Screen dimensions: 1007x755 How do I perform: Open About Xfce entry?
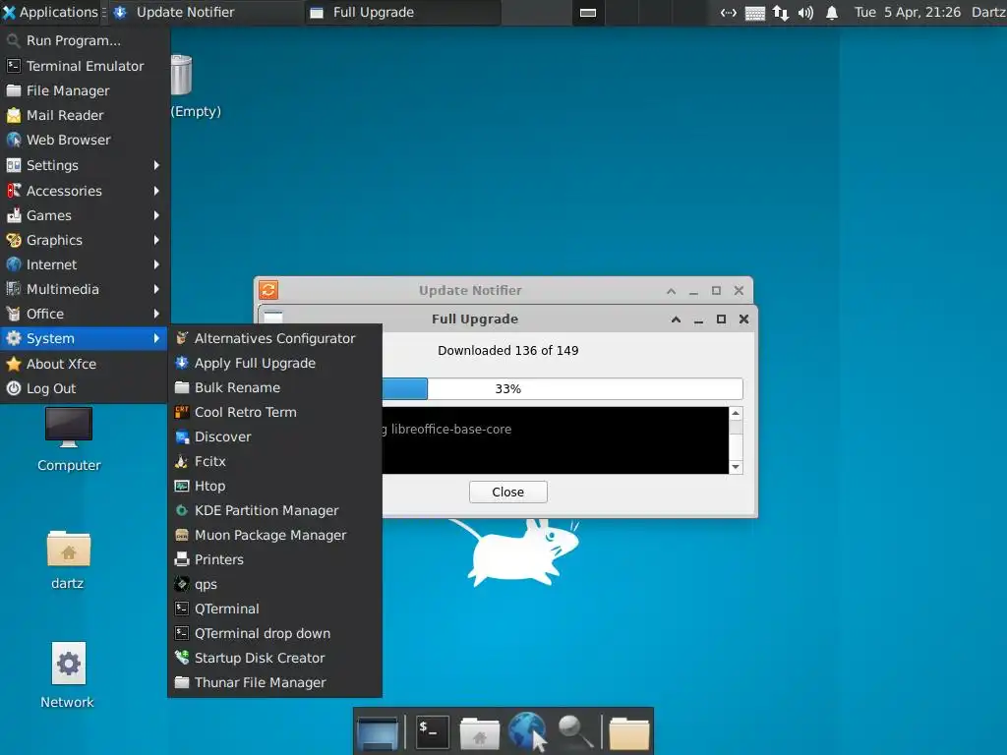click(x=84, y=364)
